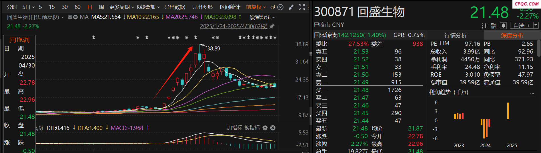
Task: Open the K线叠加 dropdown
Action: click(148, 7)
